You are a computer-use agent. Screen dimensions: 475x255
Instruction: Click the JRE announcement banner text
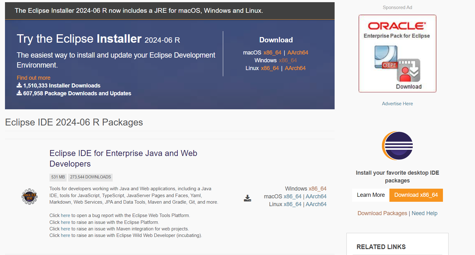pos(139,11)
